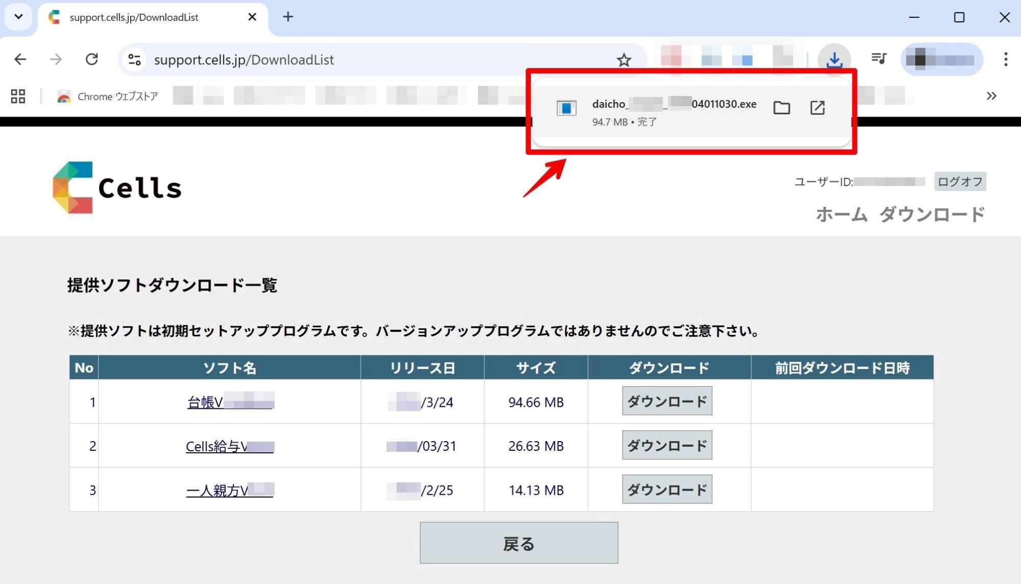Click the サイズ column header
Image resolution: width=1021 pixels, height=584 pixels.
536,368
